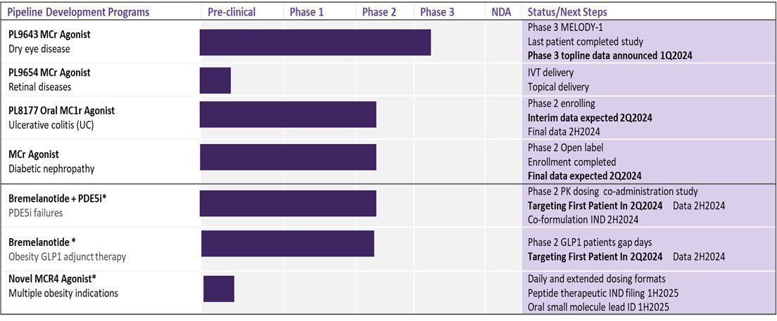The height and width of the screenshot is (321, 777).
Task: Click the Bremelanotide + PDE5i* program name
Action: [58, 199]
